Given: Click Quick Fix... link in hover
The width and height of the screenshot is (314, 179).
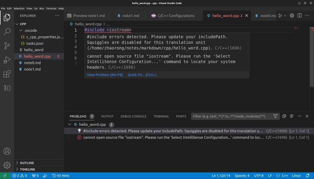Looking at the screenshot, I should 142,75.
